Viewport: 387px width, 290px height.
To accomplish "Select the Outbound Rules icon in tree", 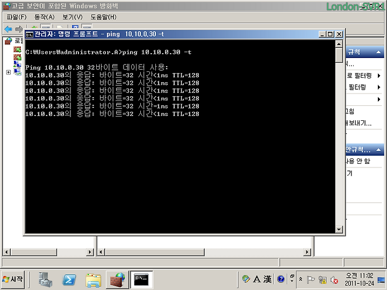I will (17, 57).
